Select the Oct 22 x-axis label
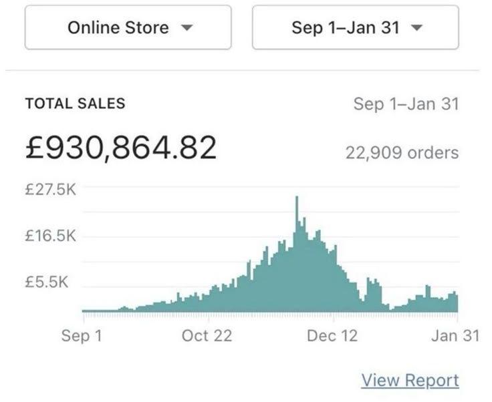 207,335
